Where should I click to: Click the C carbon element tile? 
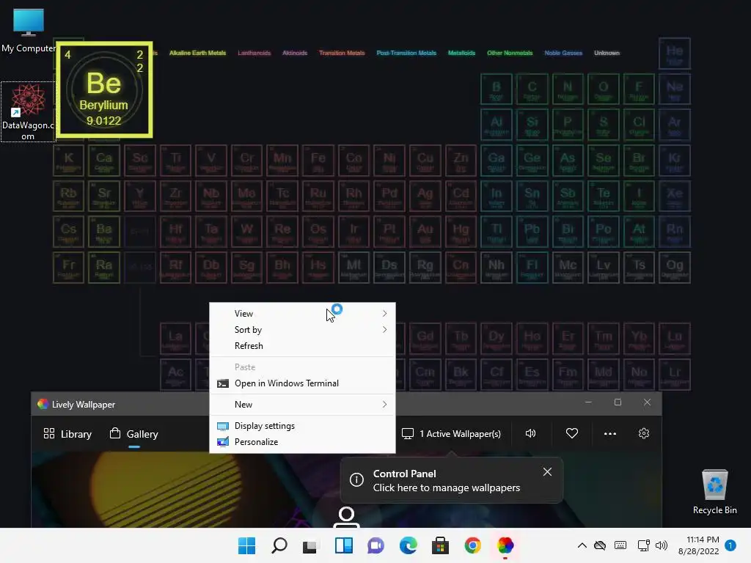[x=532, y=89]
